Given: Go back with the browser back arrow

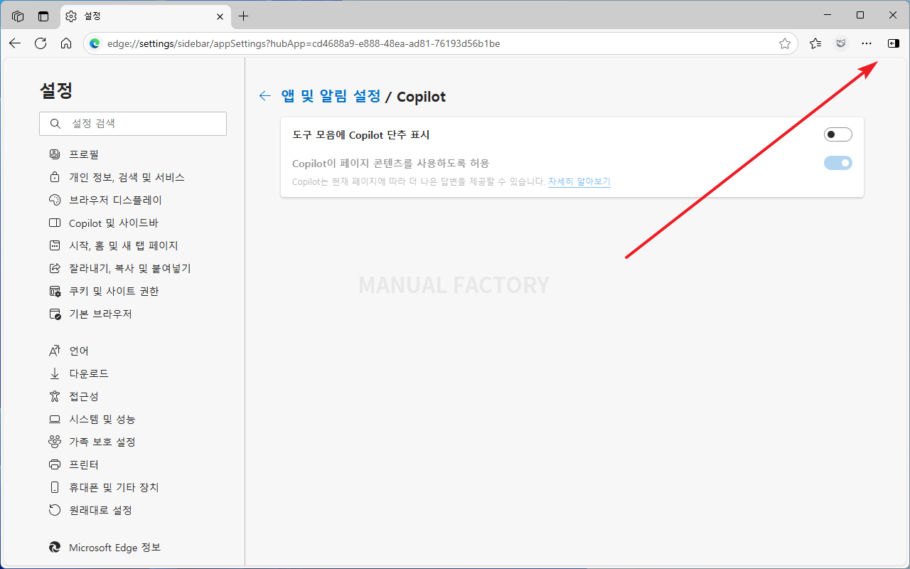Looking at the screenshot, I should [x=15, y=43].
